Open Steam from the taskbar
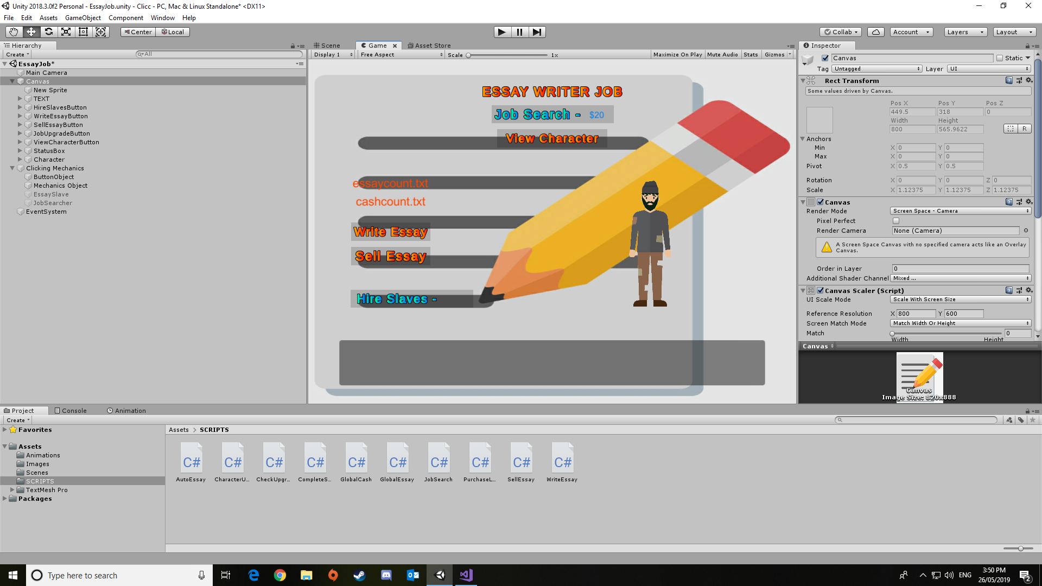 coord(359,575)
